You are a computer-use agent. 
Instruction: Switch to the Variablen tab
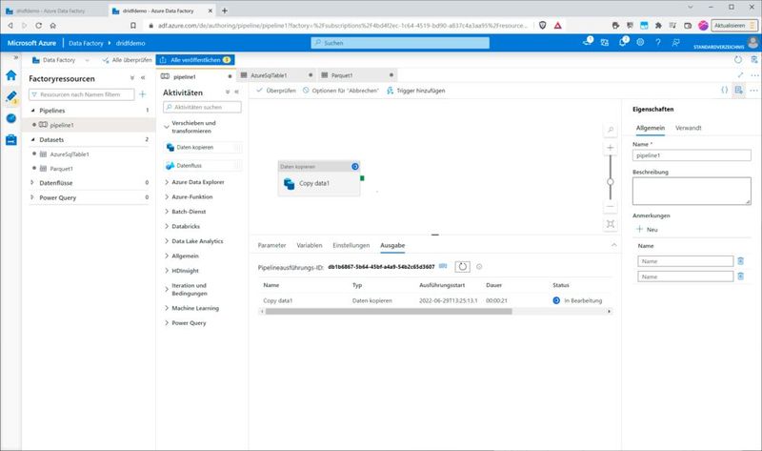309,245
